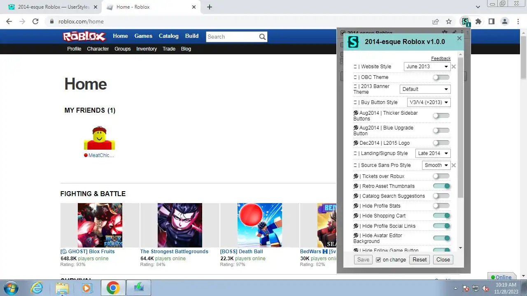527x296 pixels.
Task: Click the Stylus S logo in popup header
Action: tap(353, 42)
